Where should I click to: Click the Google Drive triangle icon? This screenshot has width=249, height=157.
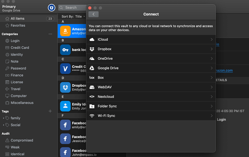click(x=92, y=68)
